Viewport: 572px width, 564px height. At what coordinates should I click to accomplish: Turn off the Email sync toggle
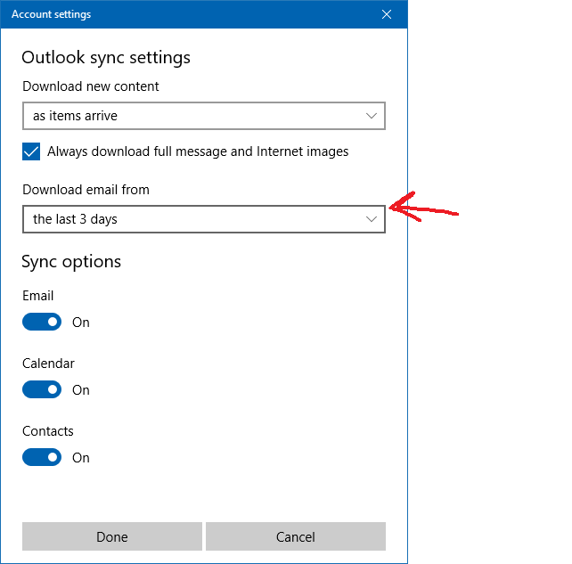(x=42, y=322)
